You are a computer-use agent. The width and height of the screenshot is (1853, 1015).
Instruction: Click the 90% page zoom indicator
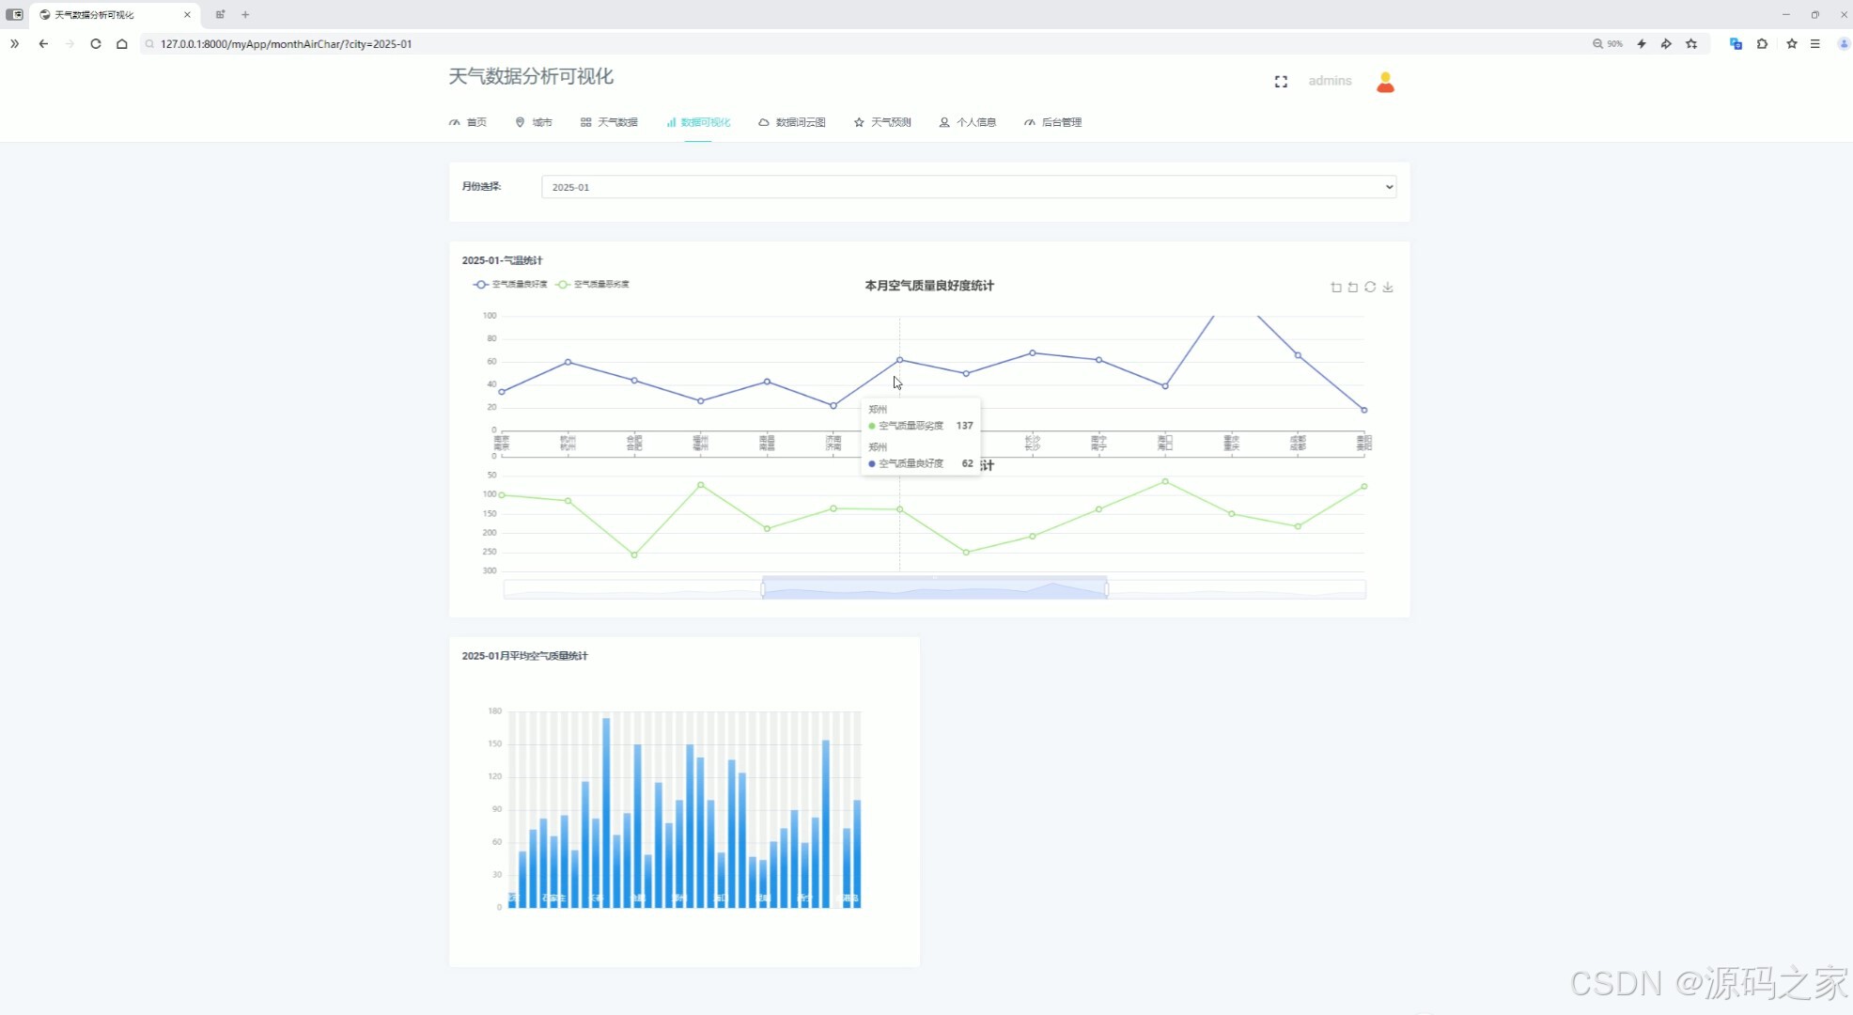[x=1608, y=44]
